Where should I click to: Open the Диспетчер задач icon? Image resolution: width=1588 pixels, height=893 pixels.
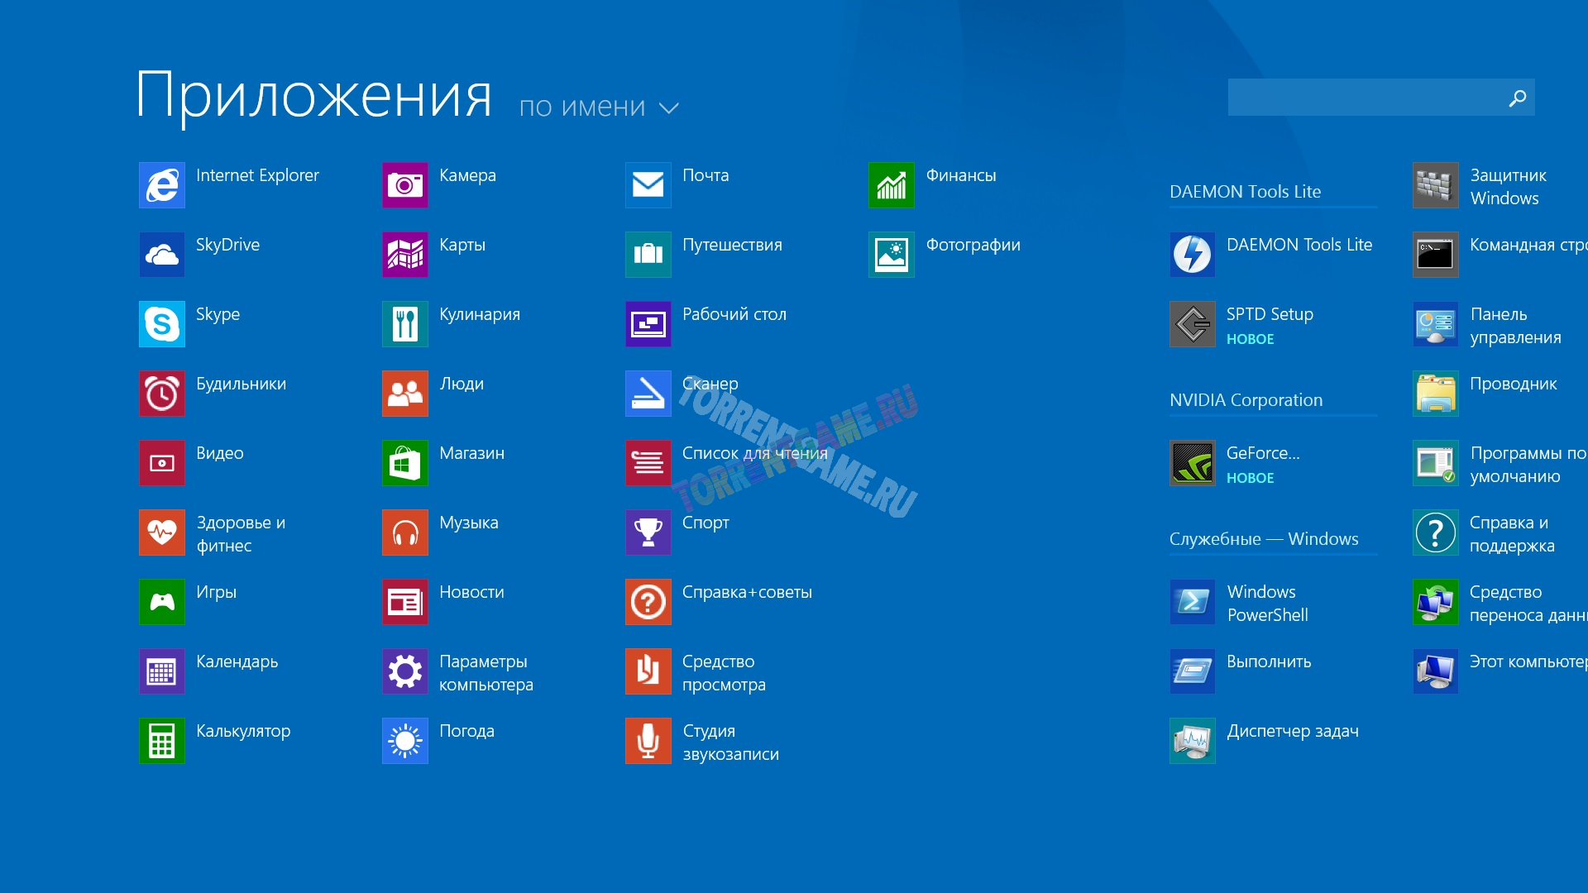point(1192,741)
